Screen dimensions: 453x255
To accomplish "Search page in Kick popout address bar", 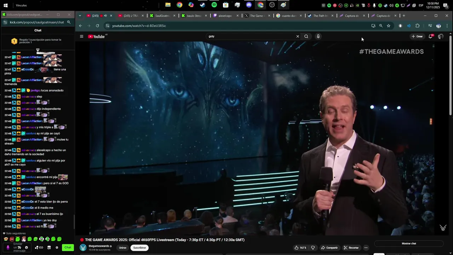I will point(69,22).
